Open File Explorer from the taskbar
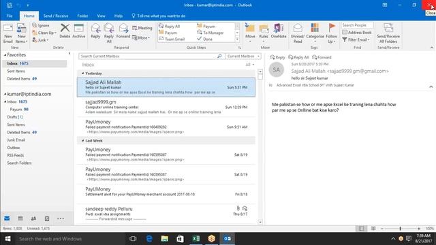This screenshot has height=245, width=436. [165, 239]
